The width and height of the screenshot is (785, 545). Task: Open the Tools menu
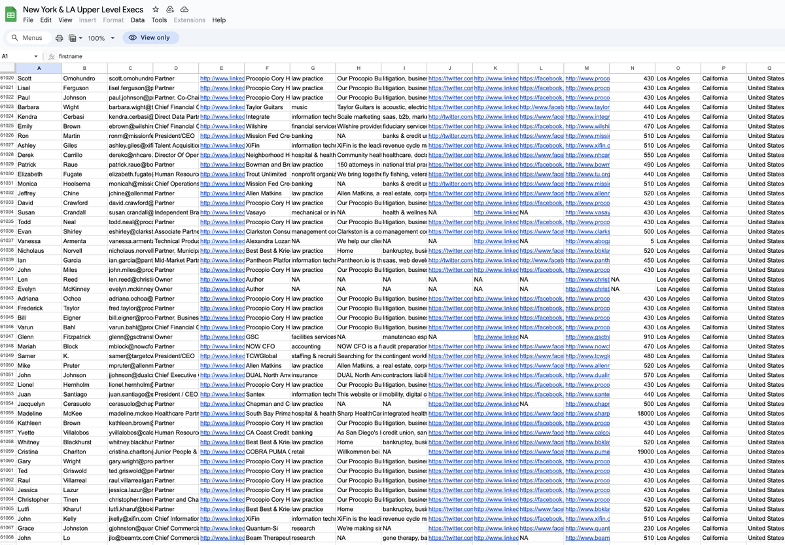pos(159,20)
